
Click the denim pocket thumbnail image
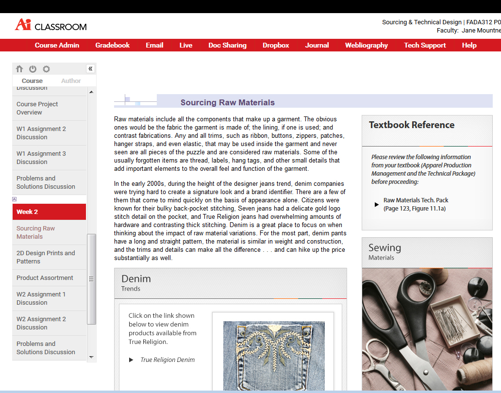pyautogui.click(x=273, y=355)
